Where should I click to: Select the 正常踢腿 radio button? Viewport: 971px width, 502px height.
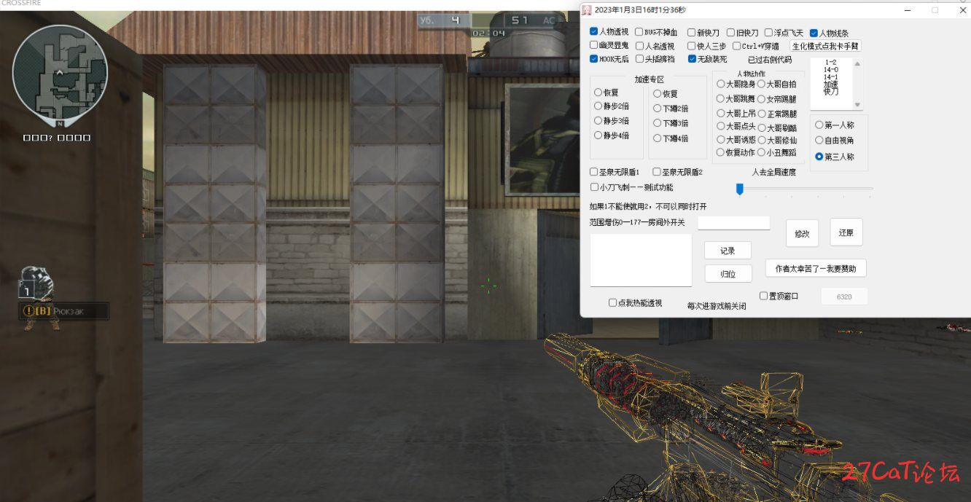pos(761,114)
